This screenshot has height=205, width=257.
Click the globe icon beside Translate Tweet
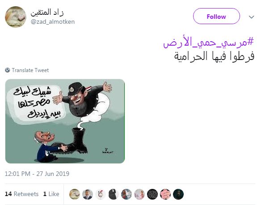8,70
